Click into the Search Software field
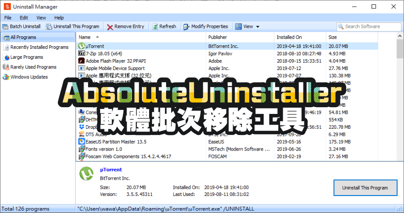The height and width of the screenshot is (213, 404). (369, 26)
